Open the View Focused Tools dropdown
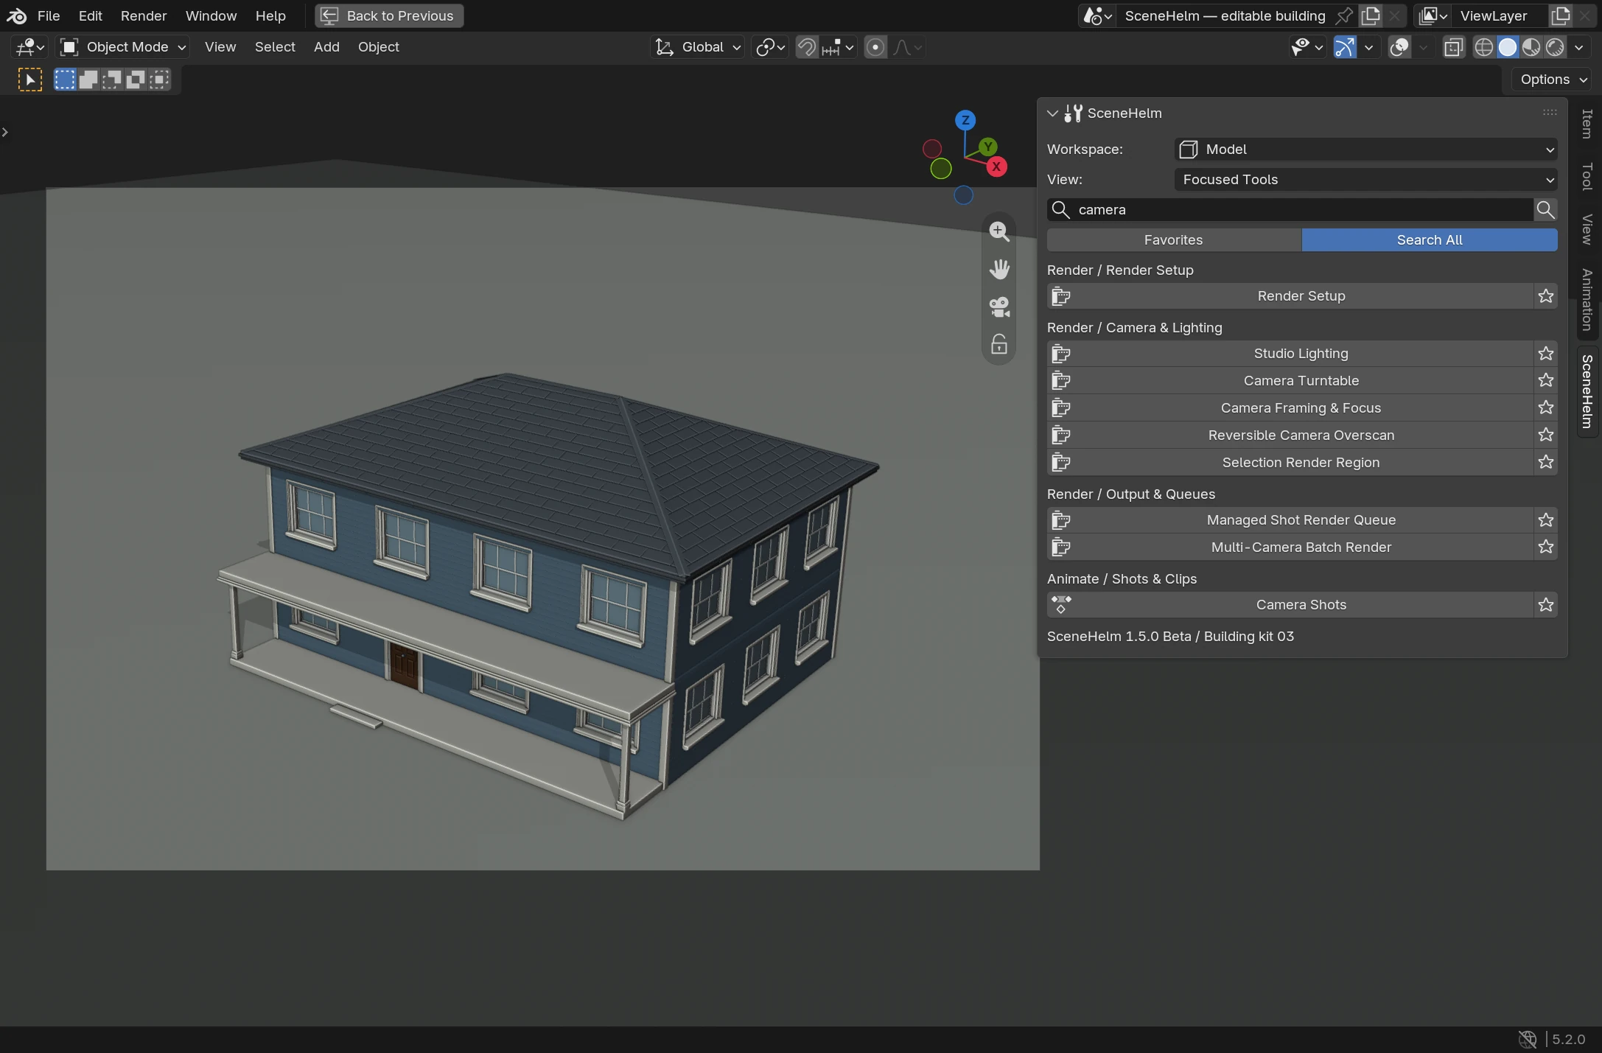Viewport: 1602px width, 1053px height. [1365, 180]
